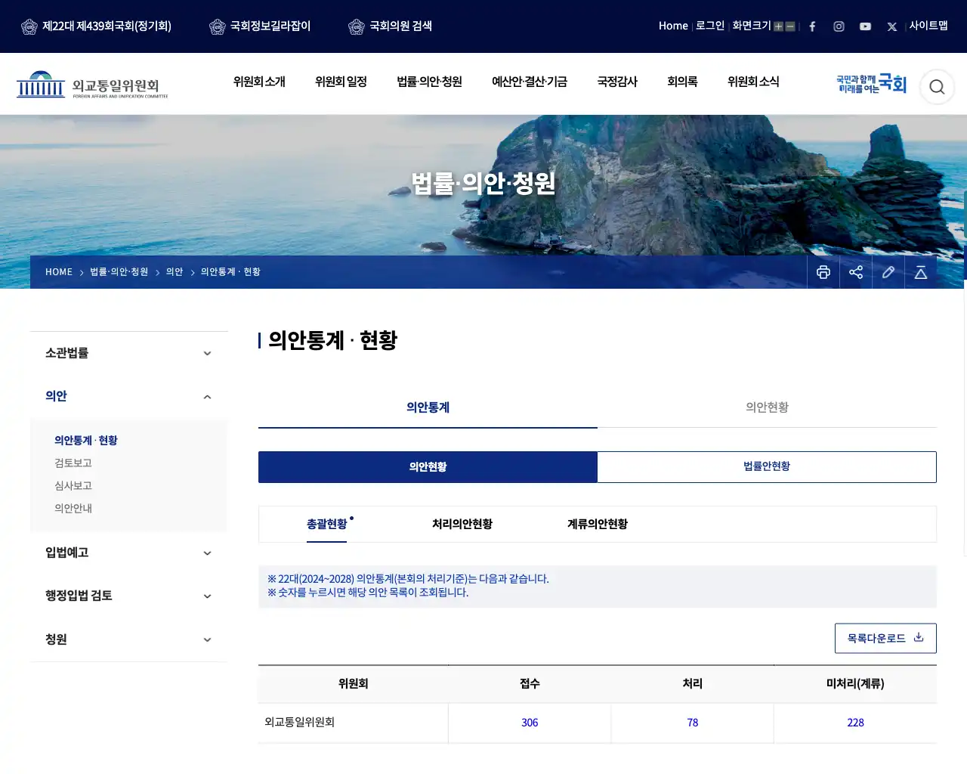Collapse the 의안 sidebar section
This screenshot has width=967, height=774.
click(128, 396)
